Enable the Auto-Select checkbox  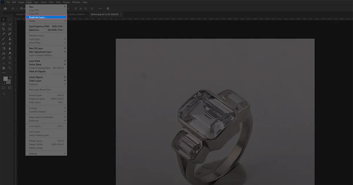(x=21, y=9)
